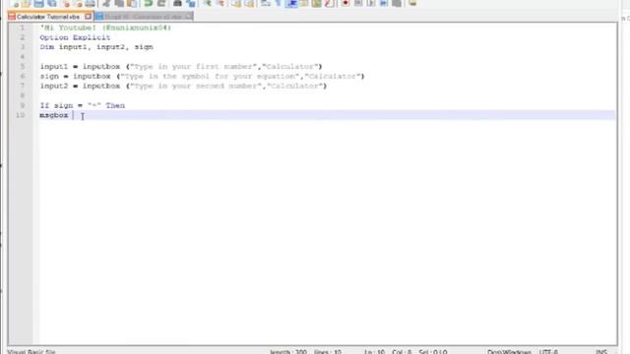The height and width of the screenshot is (354, 630).
Task: Click the Close All toolbar icon
Action: [78, 3]
